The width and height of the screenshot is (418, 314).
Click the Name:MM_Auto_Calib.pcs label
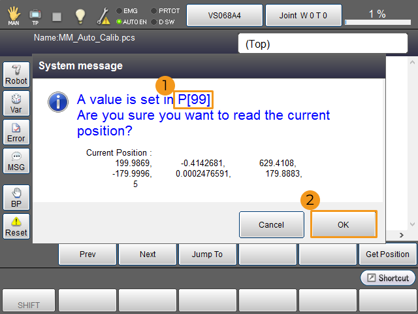[x=84, y=38]
